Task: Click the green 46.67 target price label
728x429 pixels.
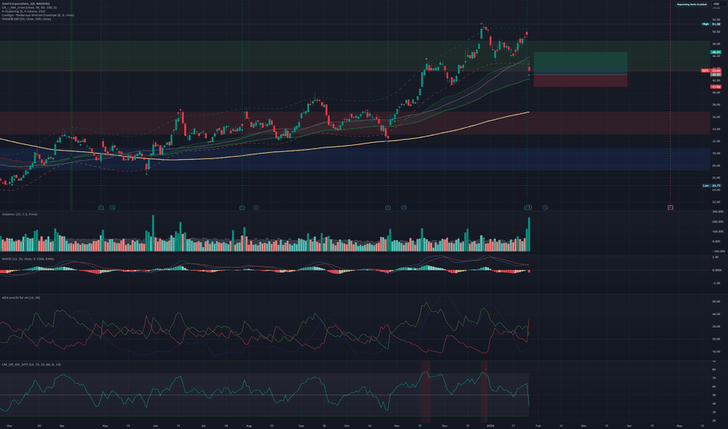Action: point(716,52)
